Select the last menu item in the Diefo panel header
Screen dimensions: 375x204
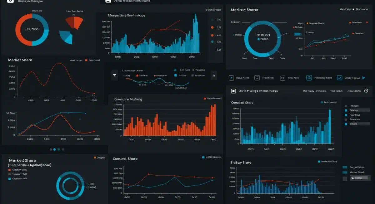pyautogui.click(x=354, y=91)
